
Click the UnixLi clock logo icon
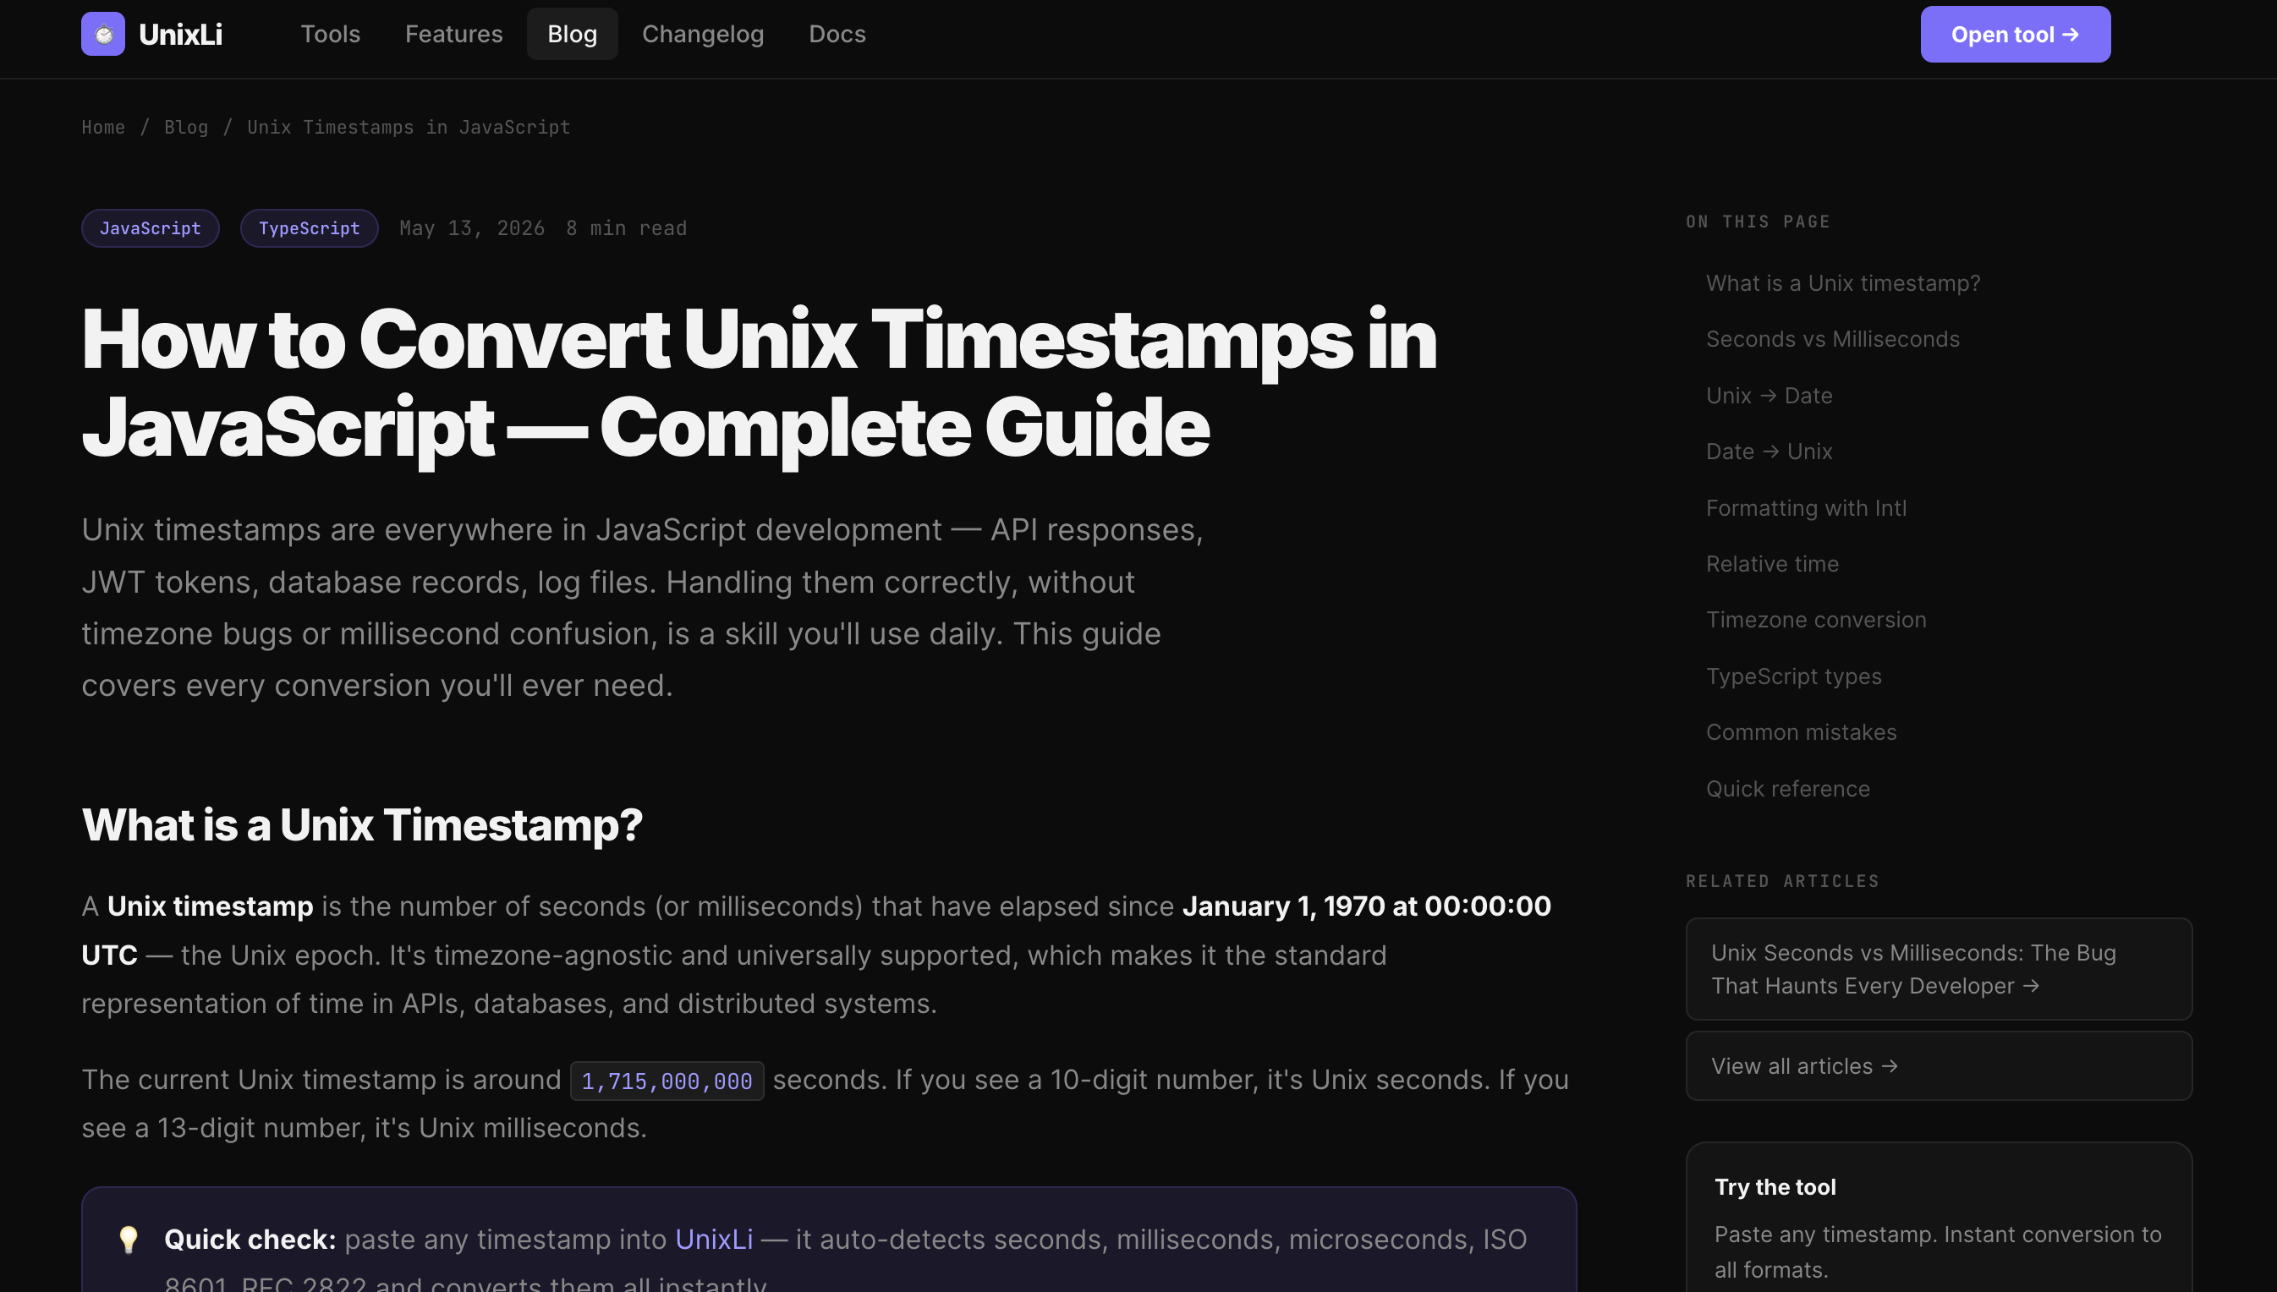click(103, 34)
